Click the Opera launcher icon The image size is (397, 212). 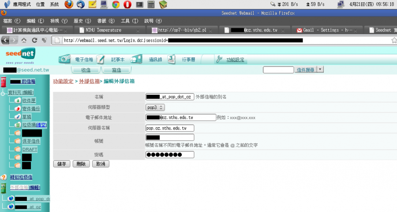pos(127,4)
